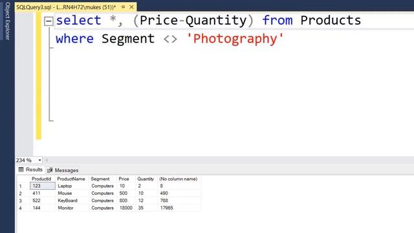Select the KeyBoard product name cell

72,201
